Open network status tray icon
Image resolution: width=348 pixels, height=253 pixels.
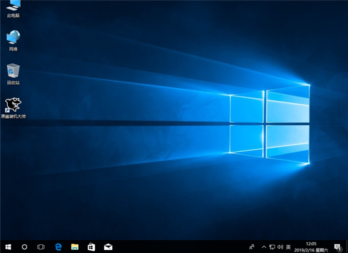[x=272, y=247]
